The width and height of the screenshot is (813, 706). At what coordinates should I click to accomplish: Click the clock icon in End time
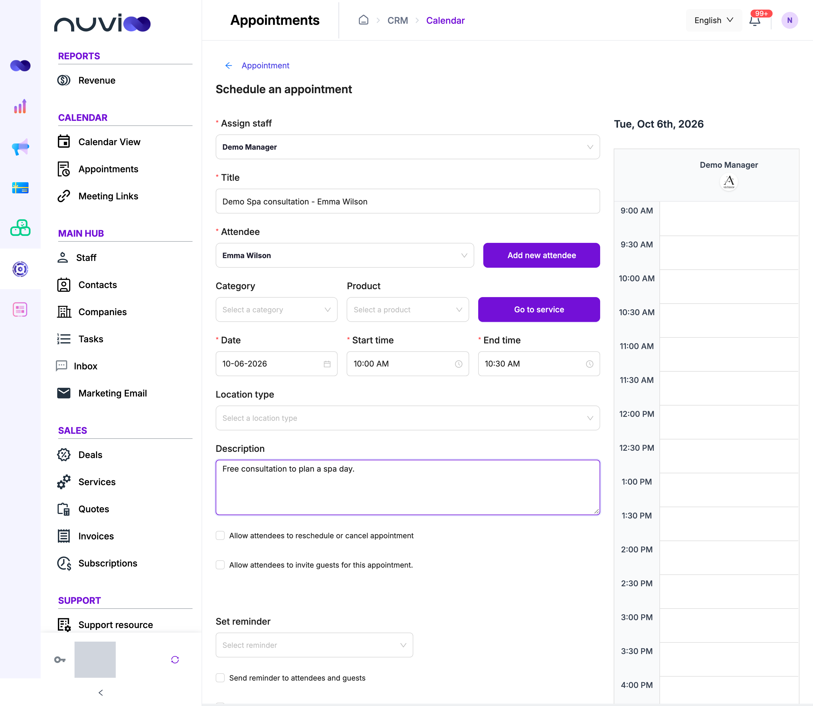point(590,364)
